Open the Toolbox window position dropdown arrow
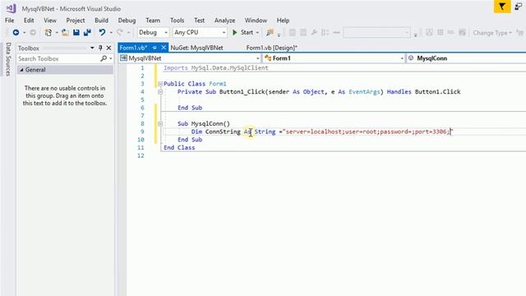 pyautogui.click(x=92, y=48)
